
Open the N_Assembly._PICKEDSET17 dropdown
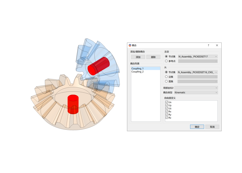[x=198, y=56]
